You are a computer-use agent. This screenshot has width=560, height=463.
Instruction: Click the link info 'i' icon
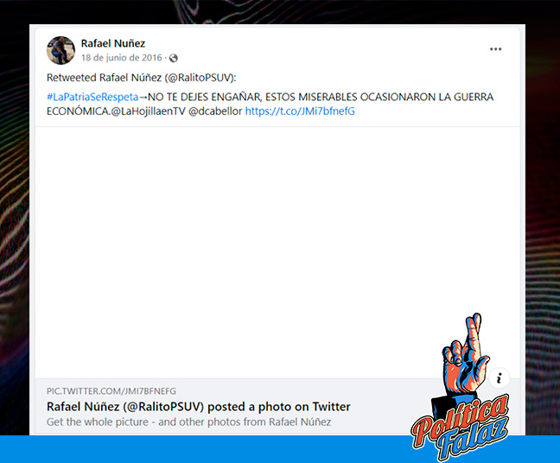click(499, 377)
